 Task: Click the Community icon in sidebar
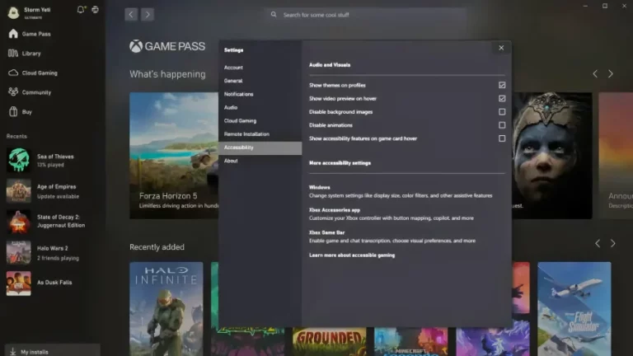pyautogui.click(x=13, y=92)
